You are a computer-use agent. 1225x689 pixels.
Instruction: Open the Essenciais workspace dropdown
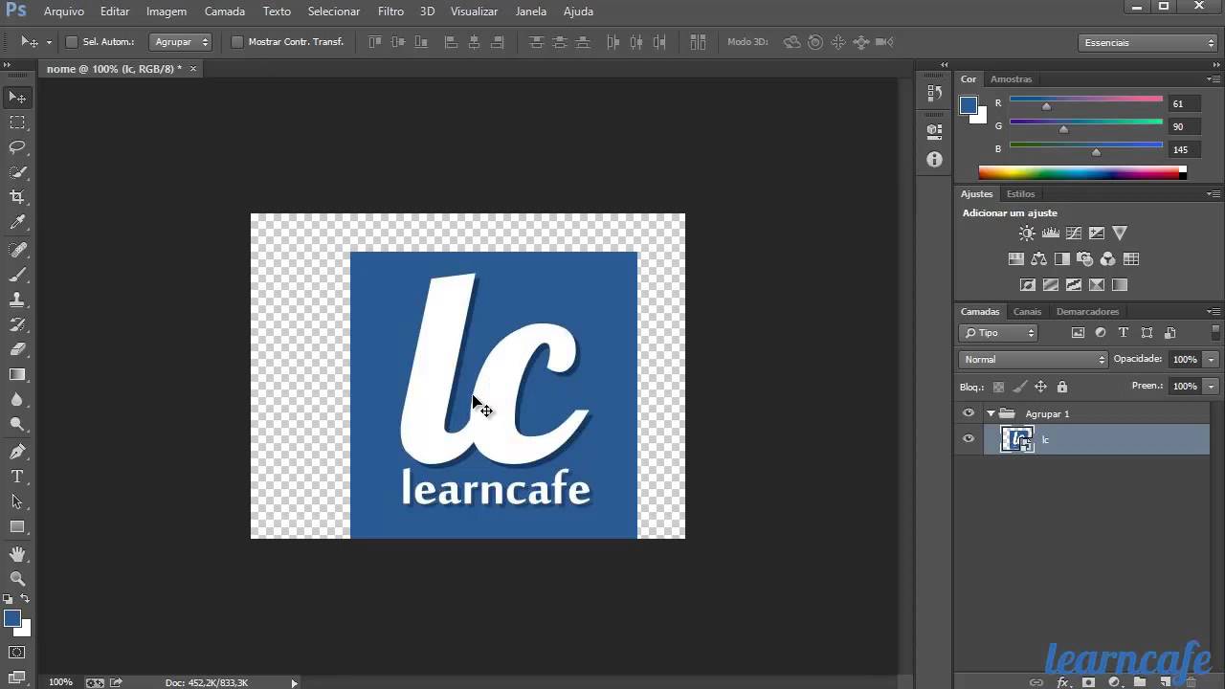click(x=1147, y=43)
